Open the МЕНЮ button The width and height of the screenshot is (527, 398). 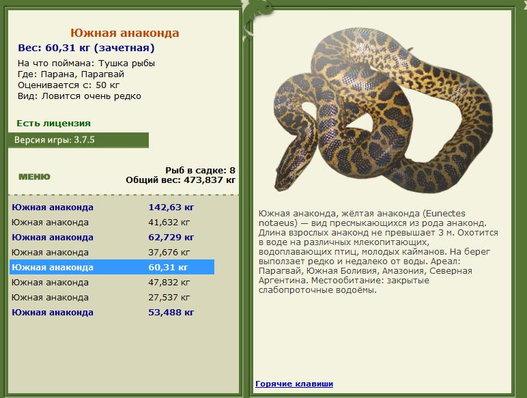[x=34, y=177]
